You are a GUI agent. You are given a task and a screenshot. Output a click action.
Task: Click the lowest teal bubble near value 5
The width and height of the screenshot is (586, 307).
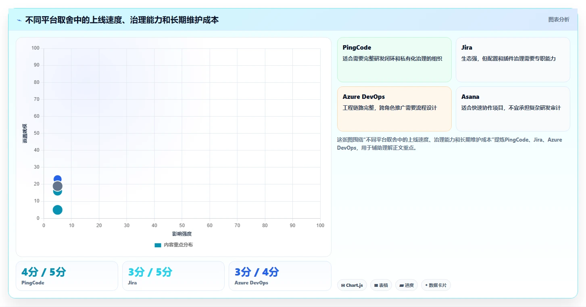coord(58,210)
